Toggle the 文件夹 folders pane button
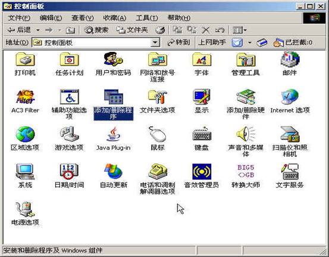 (x=132, y=30)
